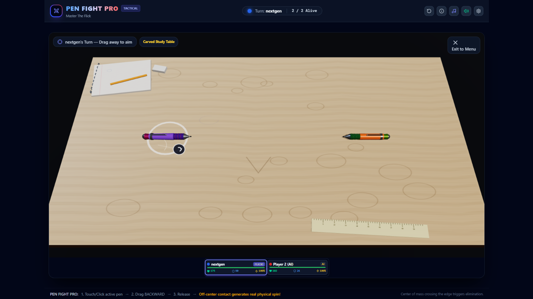Select the purple pen on the table
Viewport: 533px width, 299px height.
[167, 136]
